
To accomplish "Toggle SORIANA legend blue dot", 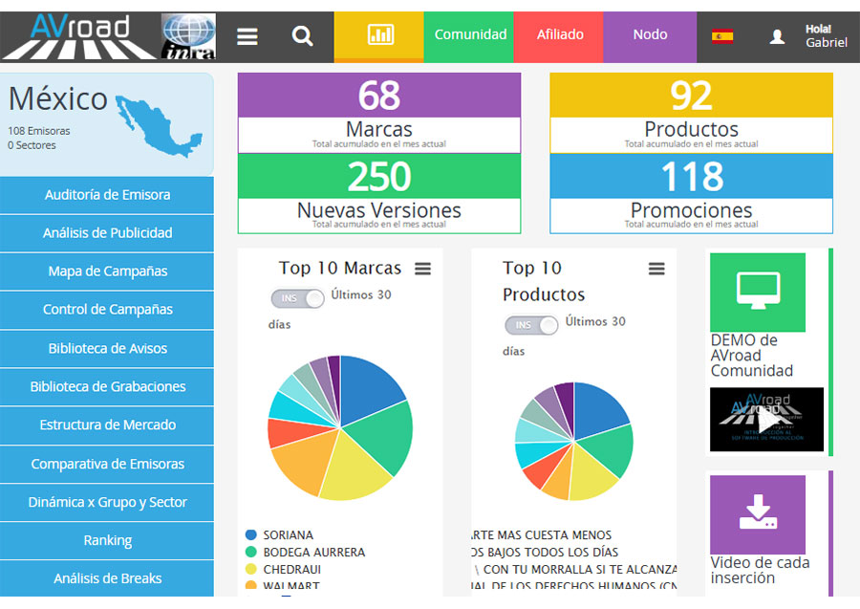I will pos(250,535).
